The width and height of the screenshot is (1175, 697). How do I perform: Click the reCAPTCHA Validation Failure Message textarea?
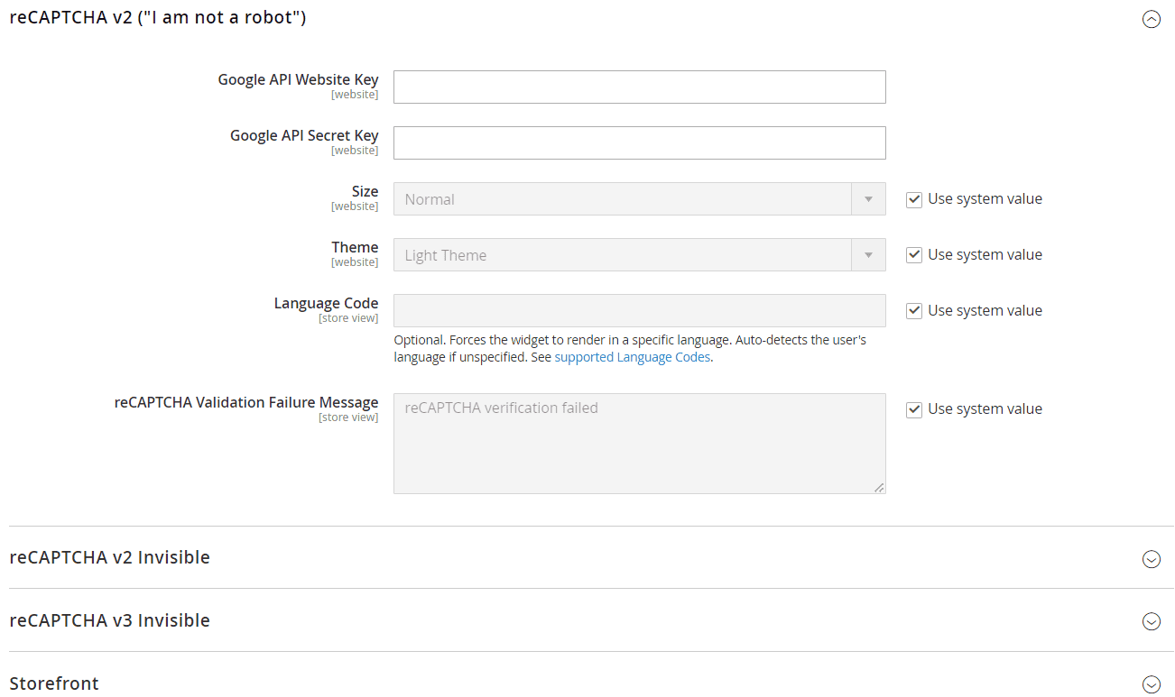pos(639,444)
